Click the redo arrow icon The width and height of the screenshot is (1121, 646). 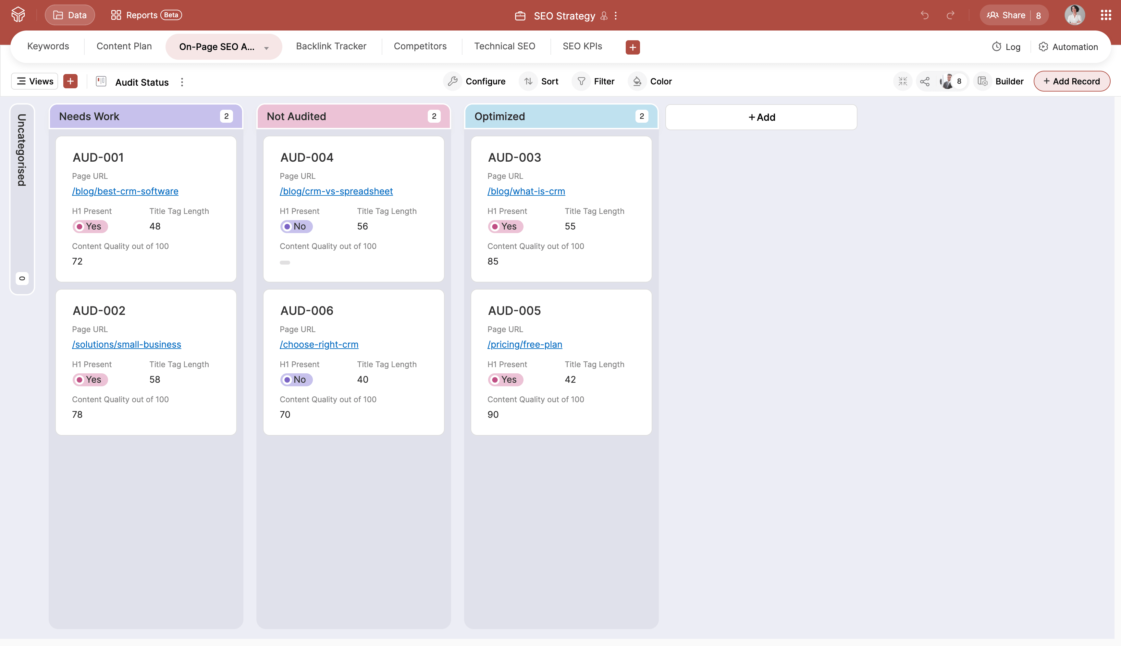pyautogui.click(x=950, y=15)
